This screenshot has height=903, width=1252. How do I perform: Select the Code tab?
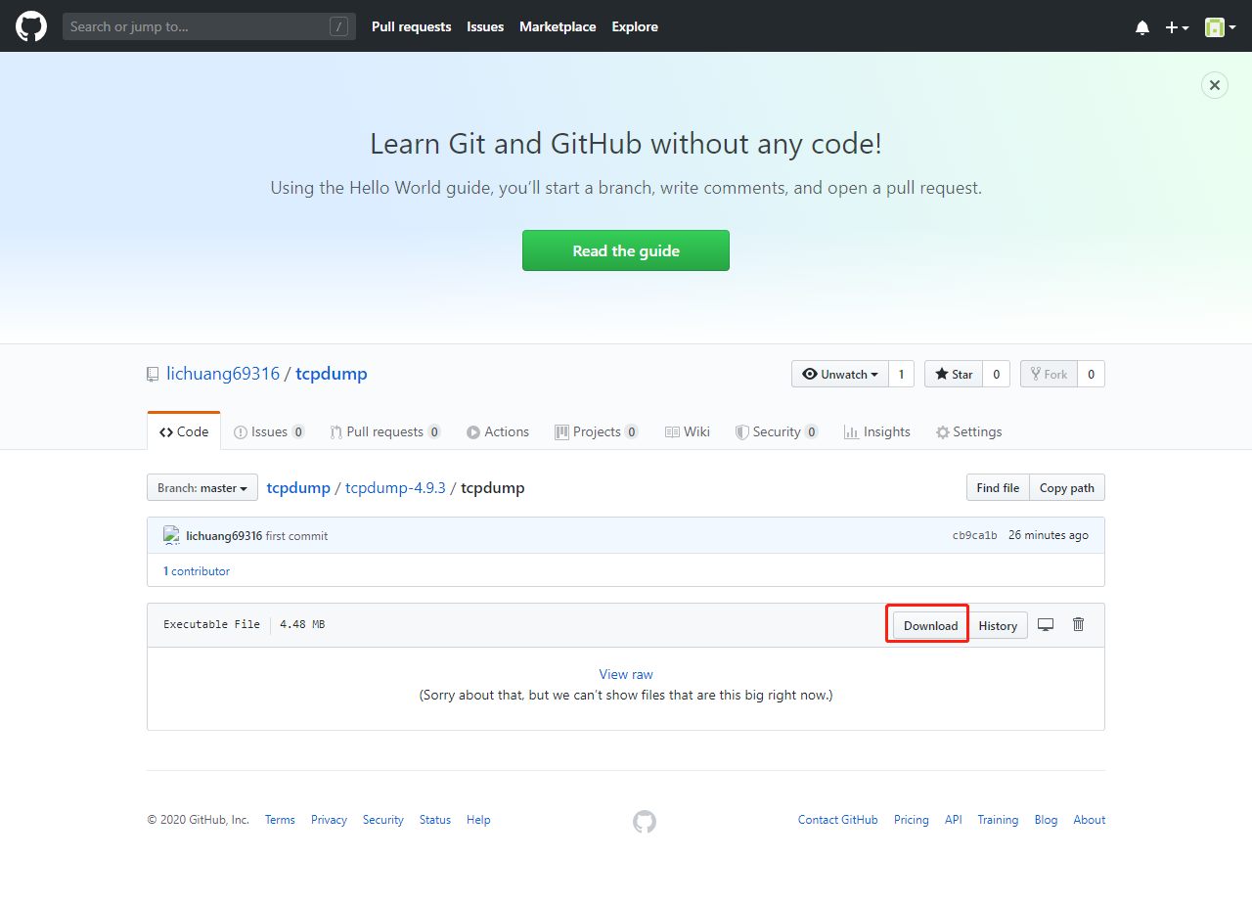click(x=184, y=431)
